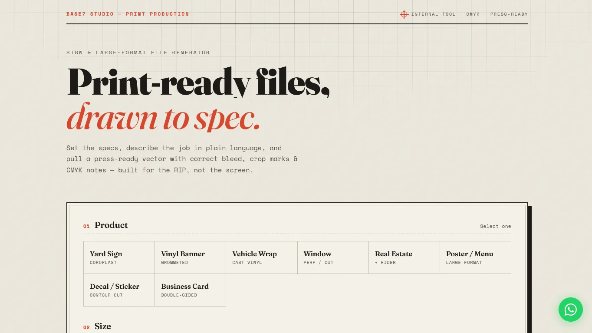592x333 pixels.
Task: Click the '02 Size' section heading
Action: (x=97, y=326)
